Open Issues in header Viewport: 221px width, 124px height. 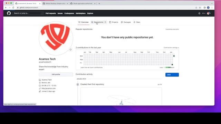tap(60, 13)
